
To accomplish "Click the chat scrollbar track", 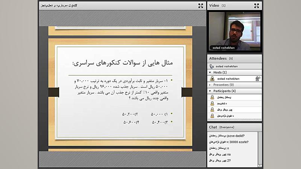I will click(x=260, y=148).
